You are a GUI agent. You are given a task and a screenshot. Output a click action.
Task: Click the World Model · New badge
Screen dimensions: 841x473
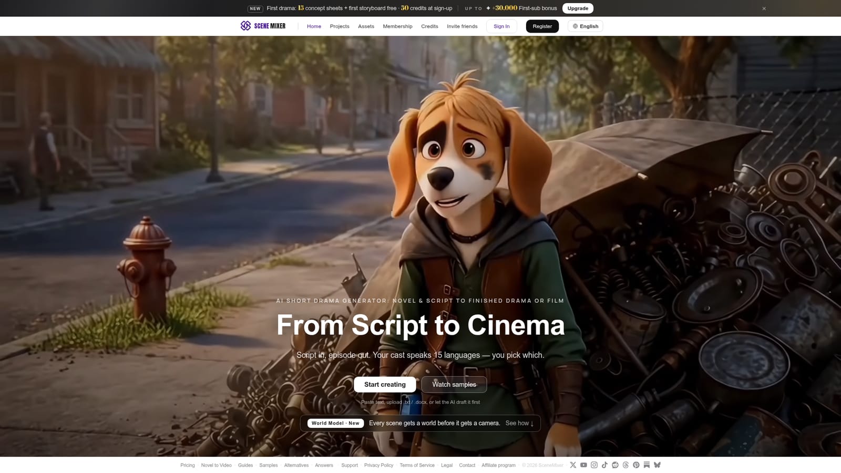335,423
